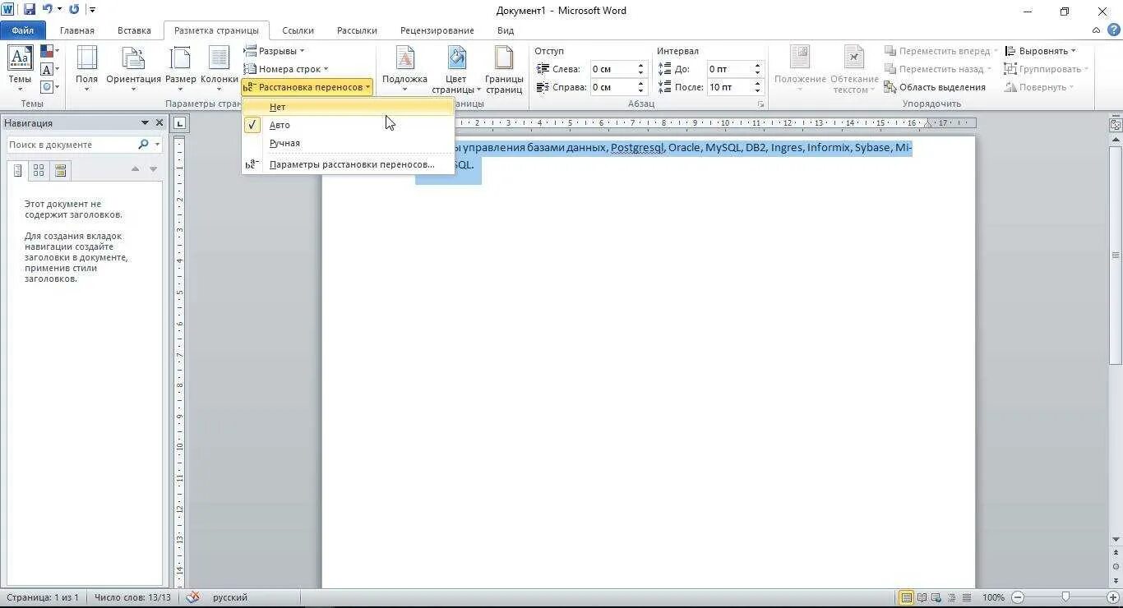Image resolution: width=1123 pixels, height=608 pixels.
Task: Open Абзац paragraph dialog launcher
Action: pyautogui.click(x=761, y=104)
